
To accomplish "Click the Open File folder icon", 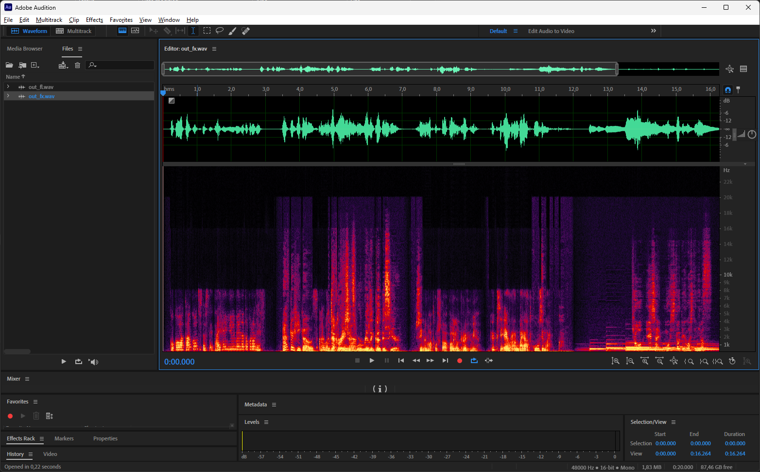I will 9,65.
